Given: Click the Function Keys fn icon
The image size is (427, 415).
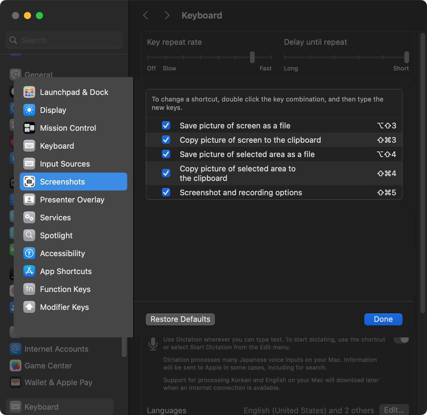Looking at the screenshot, I should pos(29,289).
